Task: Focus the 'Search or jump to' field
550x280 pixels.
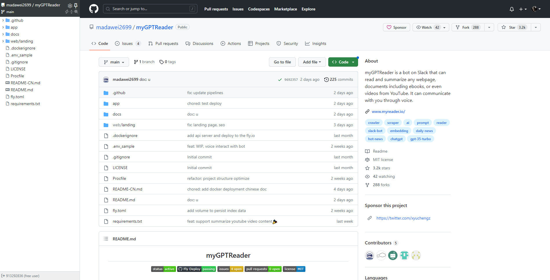Action: tap(150, 9)
